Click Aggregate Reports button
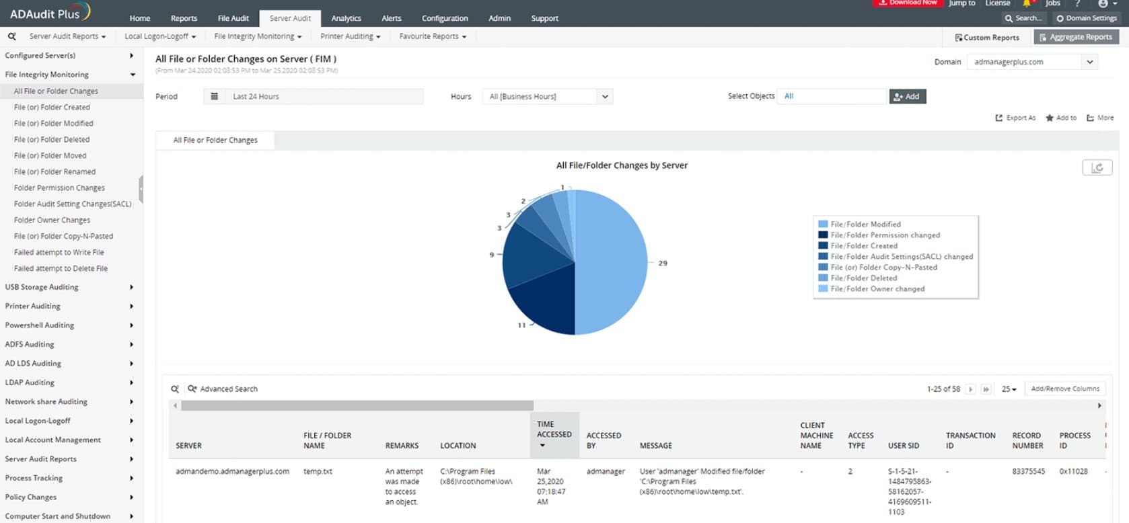1129x523 pixels. (1076, 37)
